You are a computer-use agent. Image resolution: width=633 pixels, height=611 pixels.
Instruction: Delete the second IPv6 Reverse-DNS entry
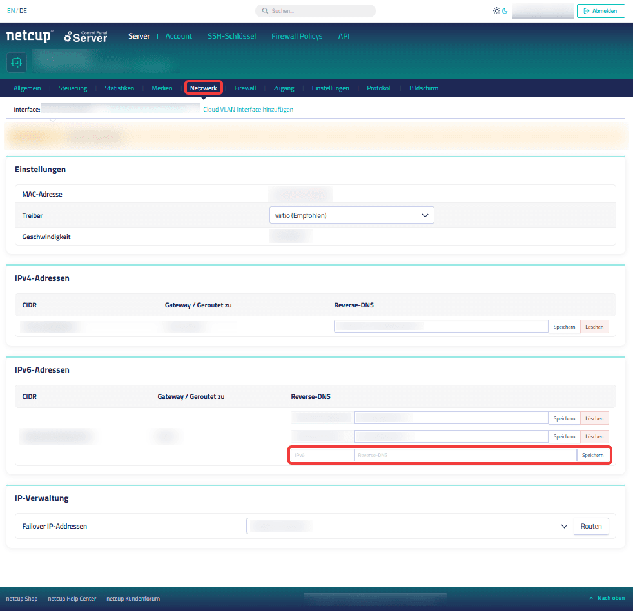(x=594, y=436)
